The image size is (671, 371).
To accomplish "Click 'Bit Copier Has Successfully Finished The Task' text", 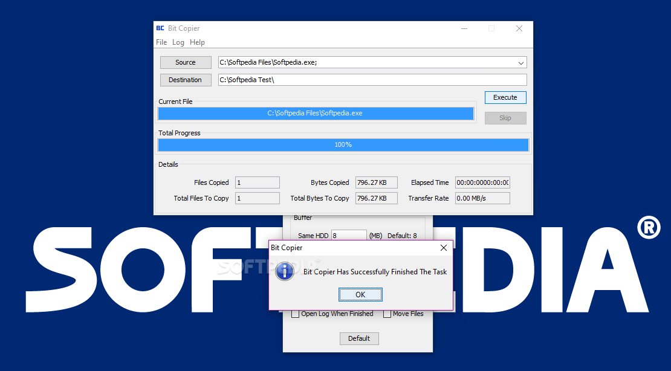I will tap(375, 272).
